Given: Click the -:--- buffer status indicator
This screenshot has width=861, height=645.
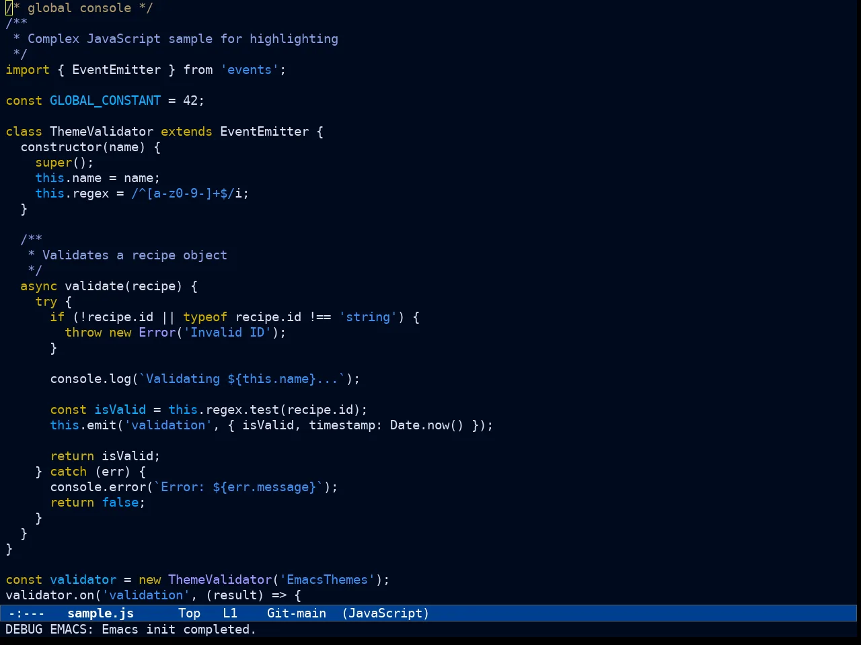Looking at the screenshot, I should [x=26, y=613].
